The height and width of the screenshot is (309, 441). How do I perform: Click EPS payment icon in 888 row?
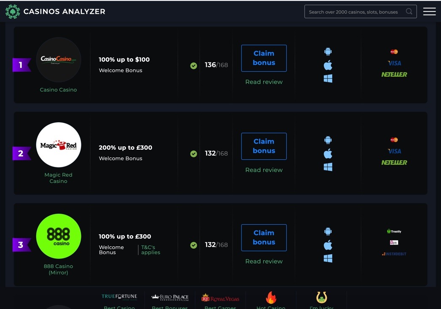coord(394,242)
